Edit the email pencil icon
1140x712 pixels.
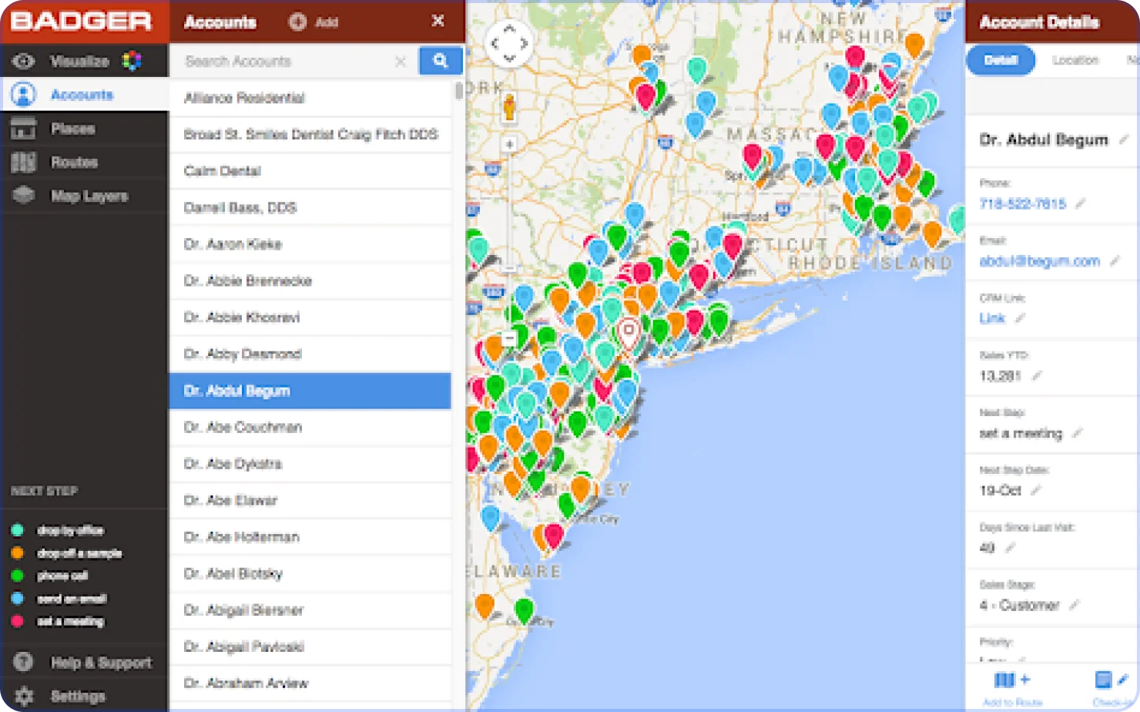point(1114,261)
